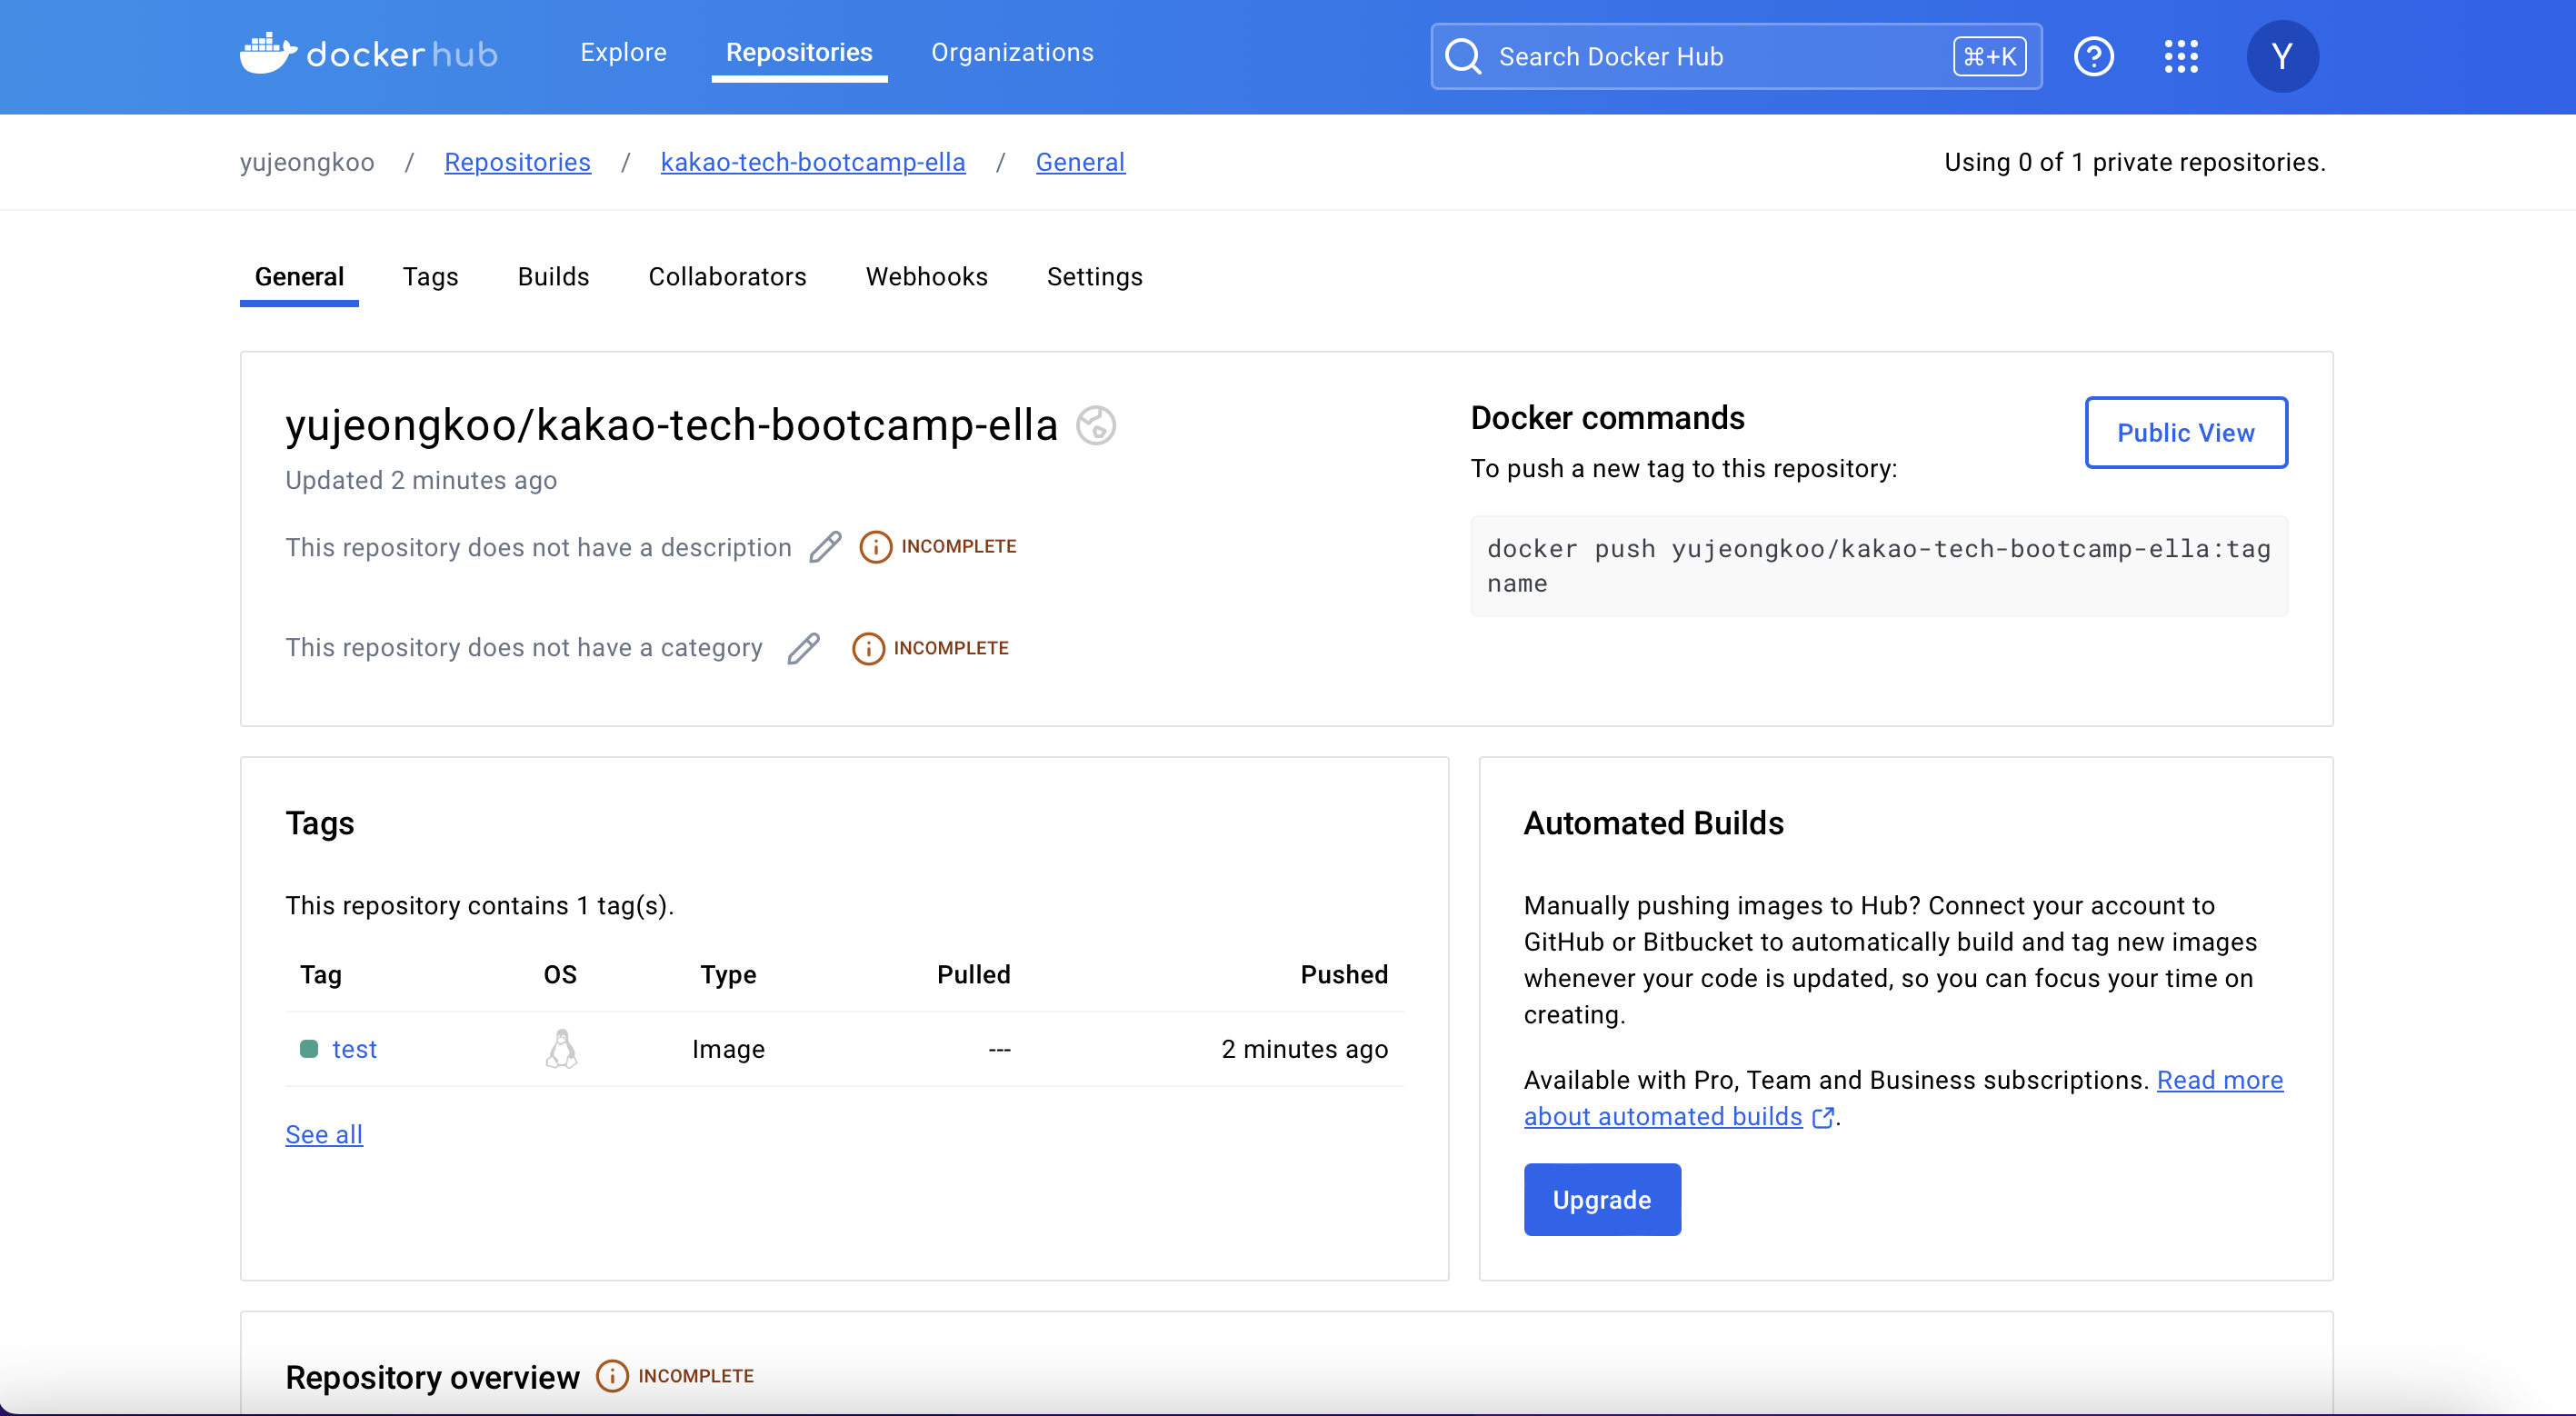
Task: Click the Docker Hub whale logo
Action: 268,54
